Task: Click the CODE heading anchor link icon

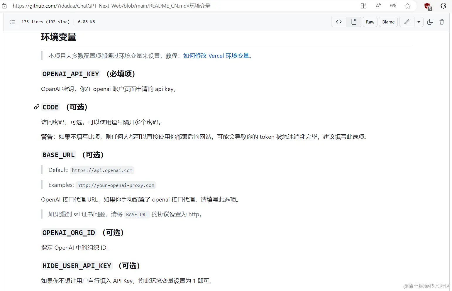Action: click(x=37, y=107)
